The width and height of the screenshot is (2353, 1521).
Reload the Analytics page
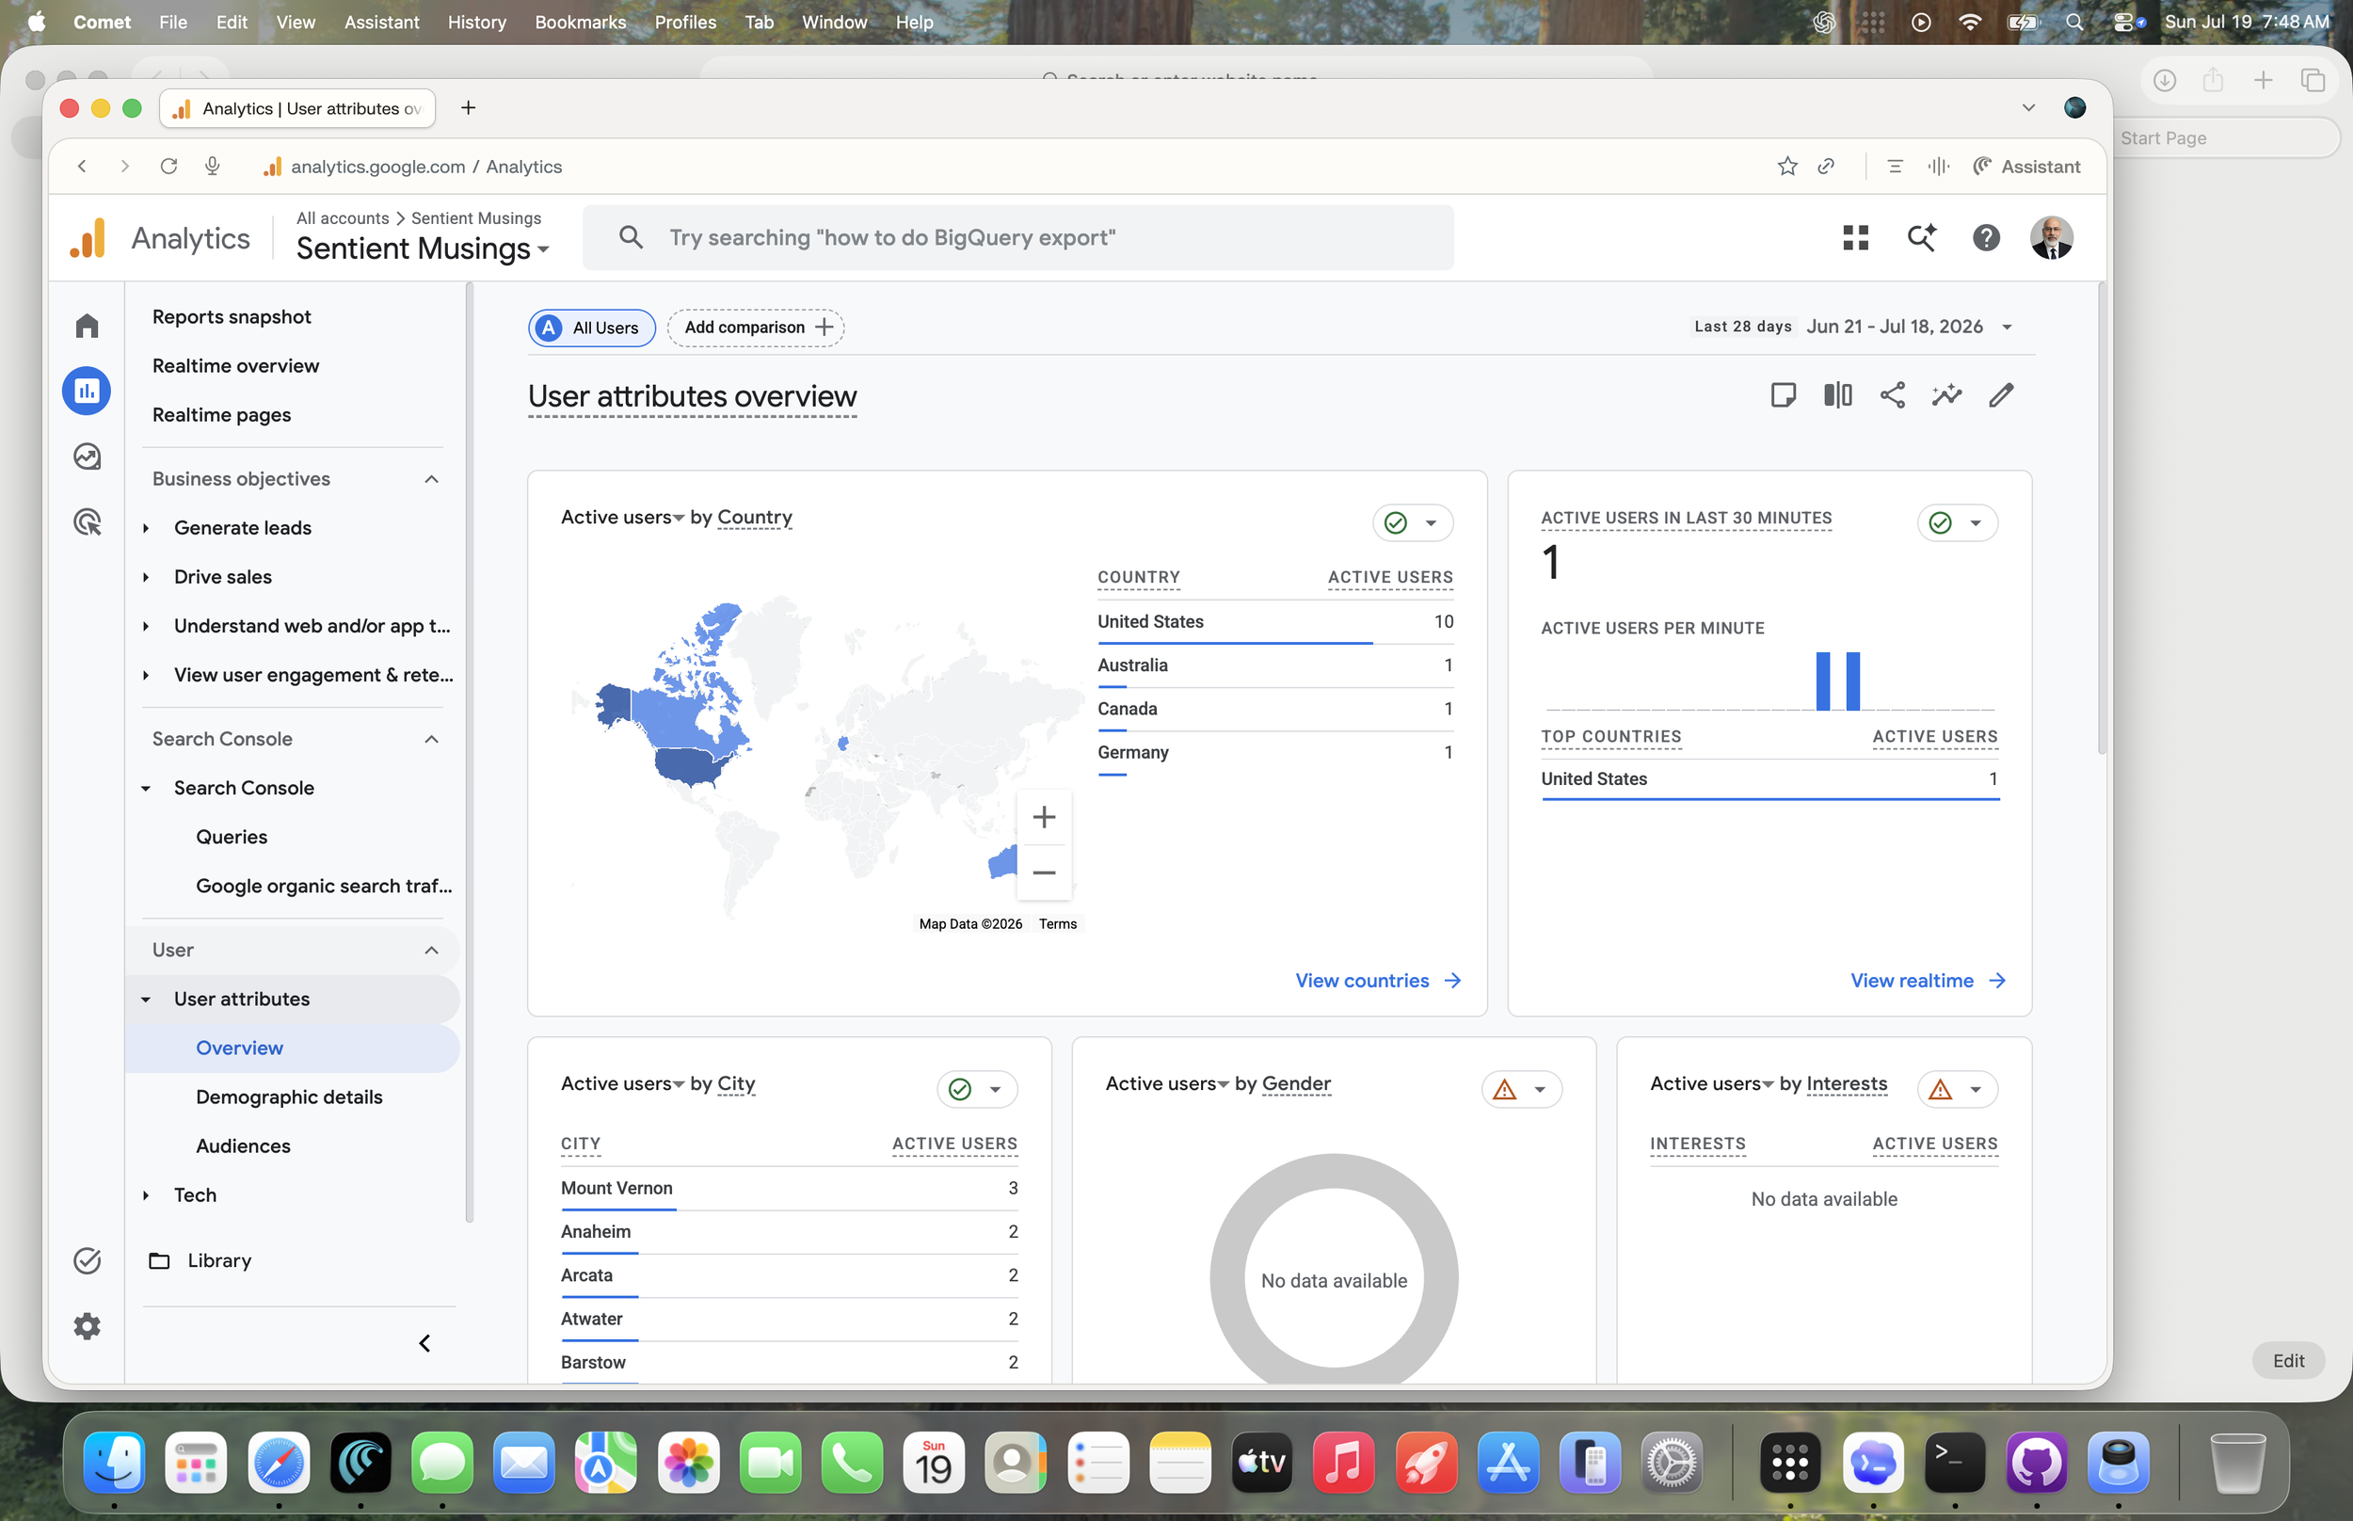pos(168,167)
